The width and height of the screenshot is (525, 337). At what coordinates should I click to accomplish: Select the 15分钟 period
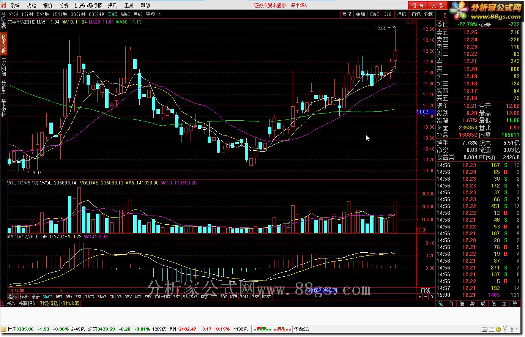[60, 14]
